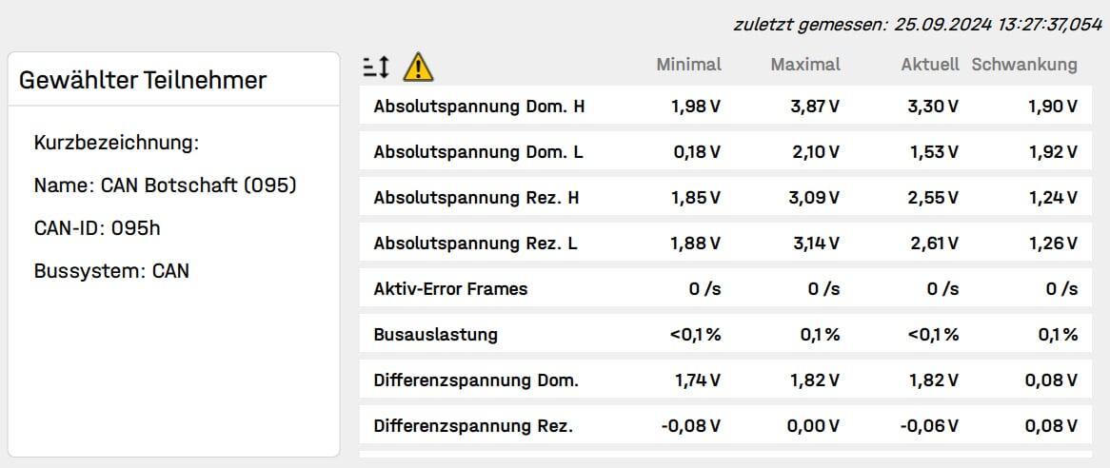The image size is (1110, 468).
Task: Click the Kurzbezeichnung field label
Action: [116, 144]
